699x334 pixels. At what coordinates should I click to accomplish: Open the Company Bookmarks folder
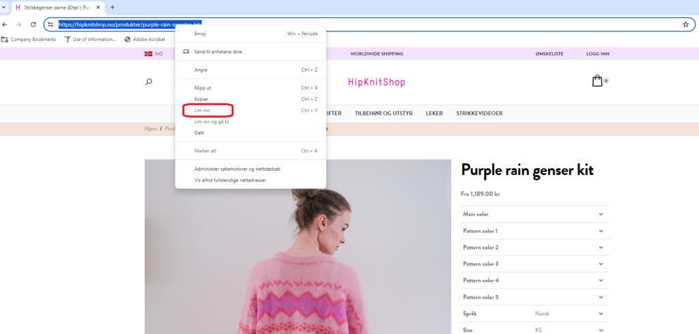click(28, 39)
